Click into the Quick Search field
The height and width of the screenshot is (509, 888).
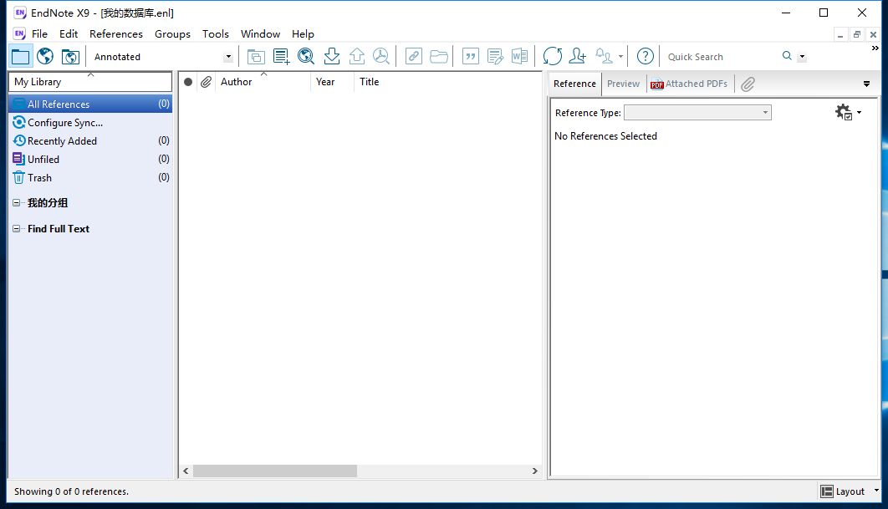pyautogui.click(x=721, y=57)
